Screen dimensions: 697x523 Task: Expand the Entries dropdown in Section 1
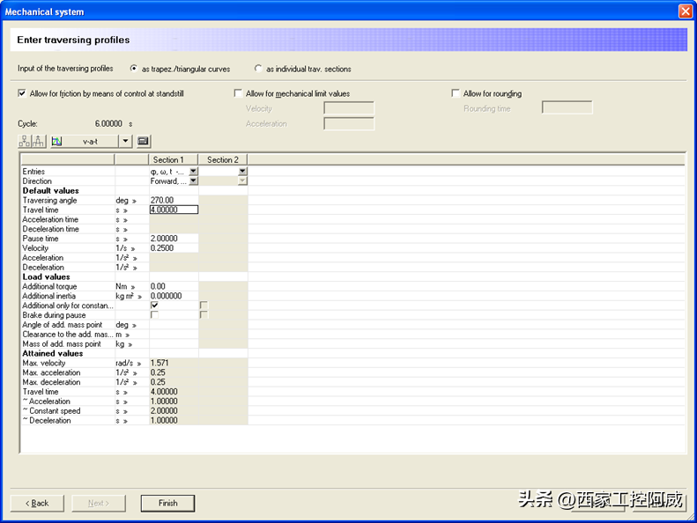193,172
